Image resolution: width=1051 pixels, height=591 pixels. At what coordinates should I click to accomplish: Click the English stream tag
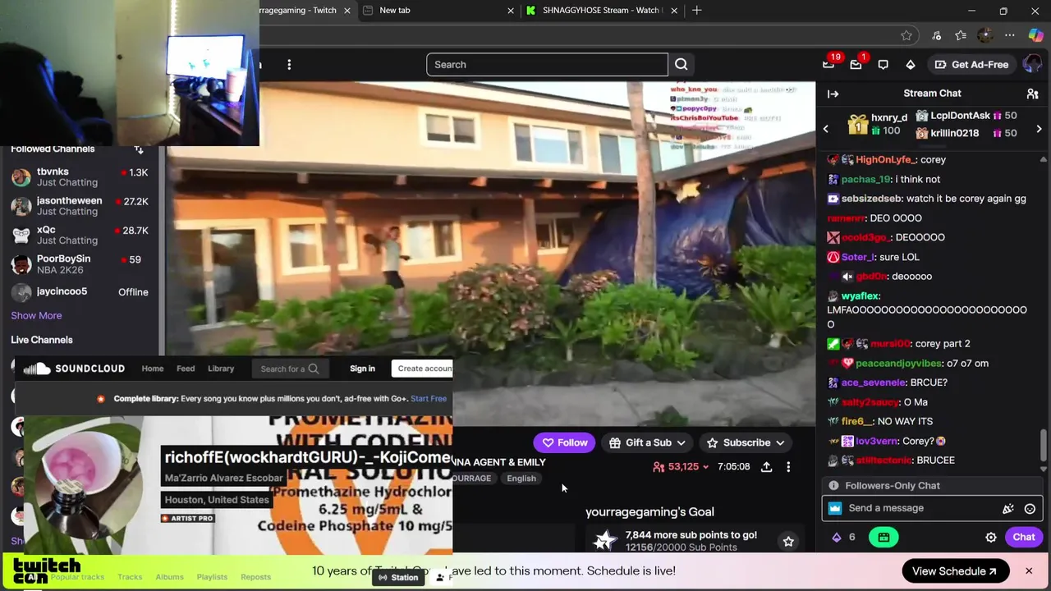(521, 478)
